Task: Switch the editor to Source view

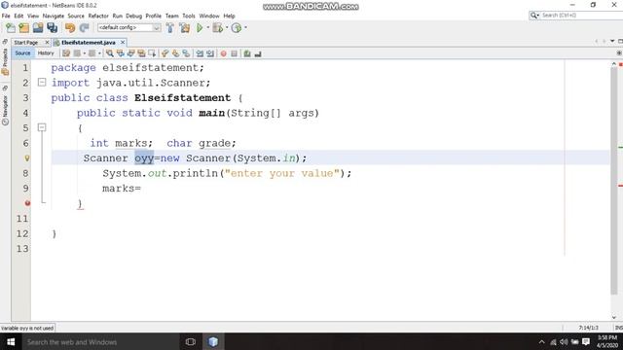Action: click(22, 52)
